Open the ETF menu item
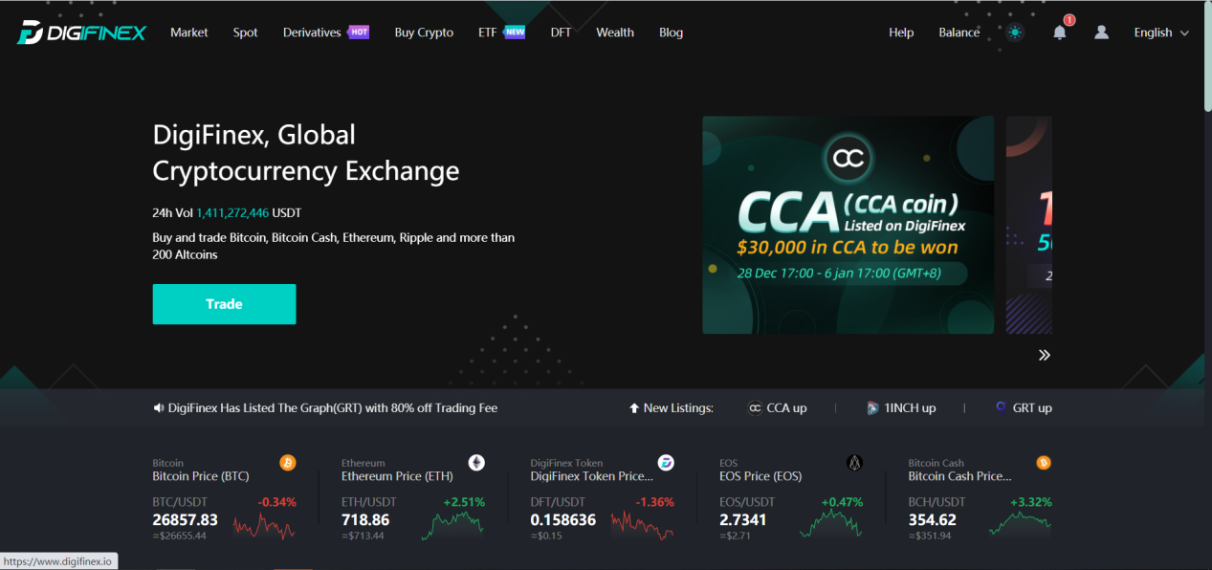The height and width of the screenshot is (570, 1212). pos(488,33)
